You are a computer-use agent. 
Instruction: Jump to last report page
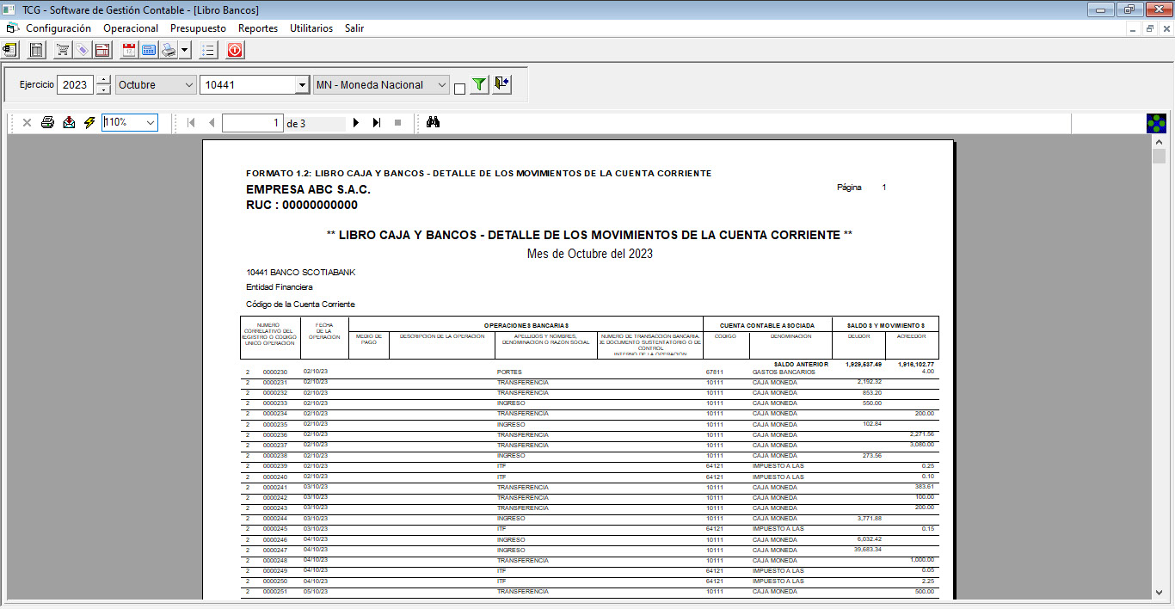377,123
